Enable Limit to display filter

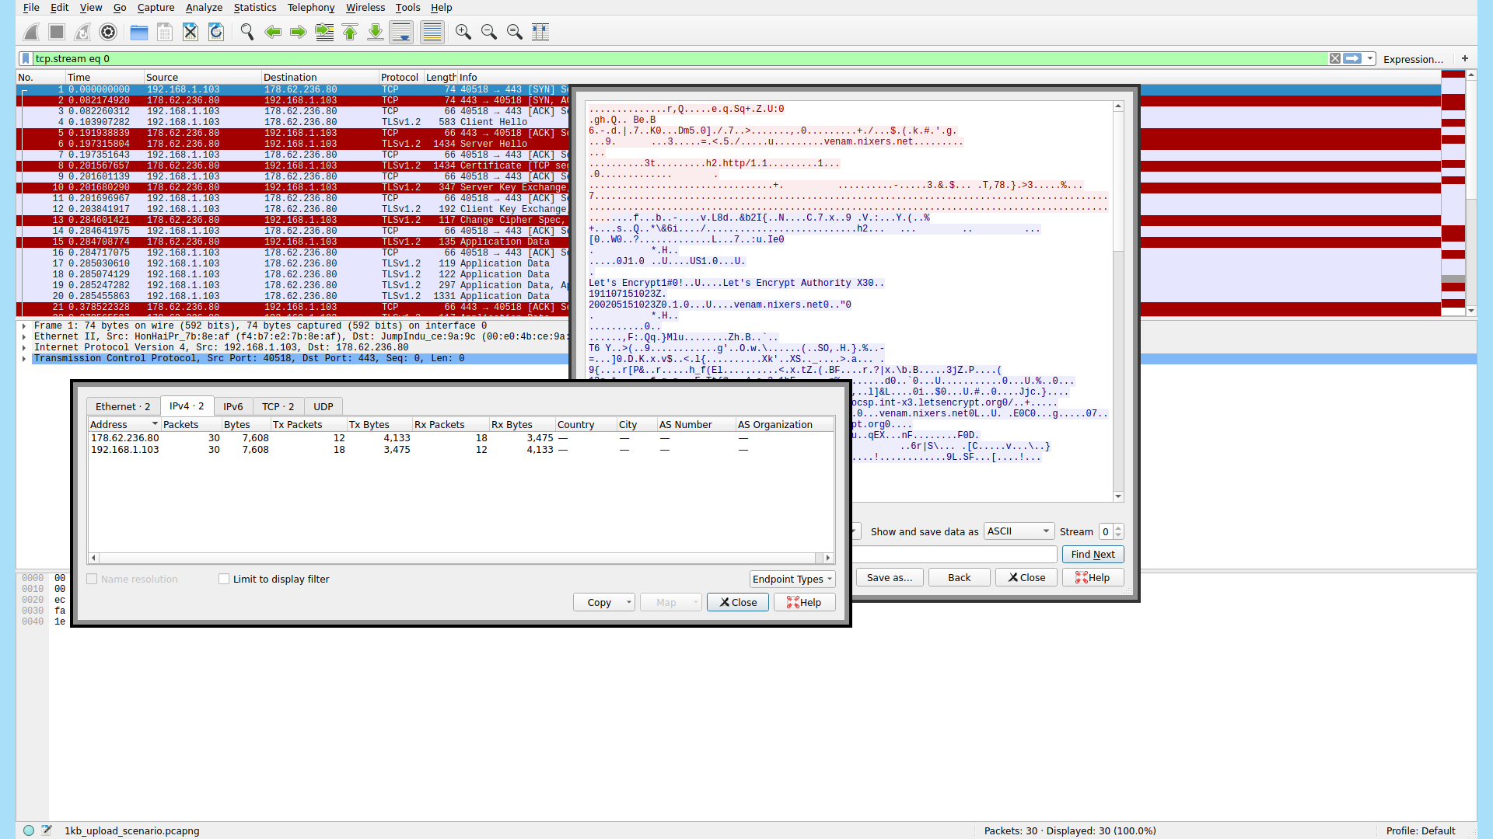point(224,579)
